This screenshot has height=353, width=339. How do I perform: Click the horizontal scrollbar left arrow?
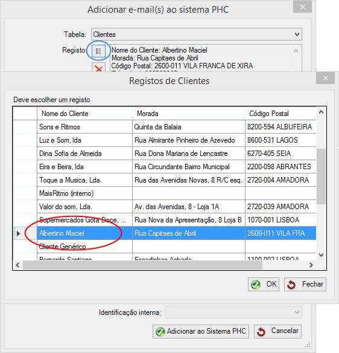17,265
